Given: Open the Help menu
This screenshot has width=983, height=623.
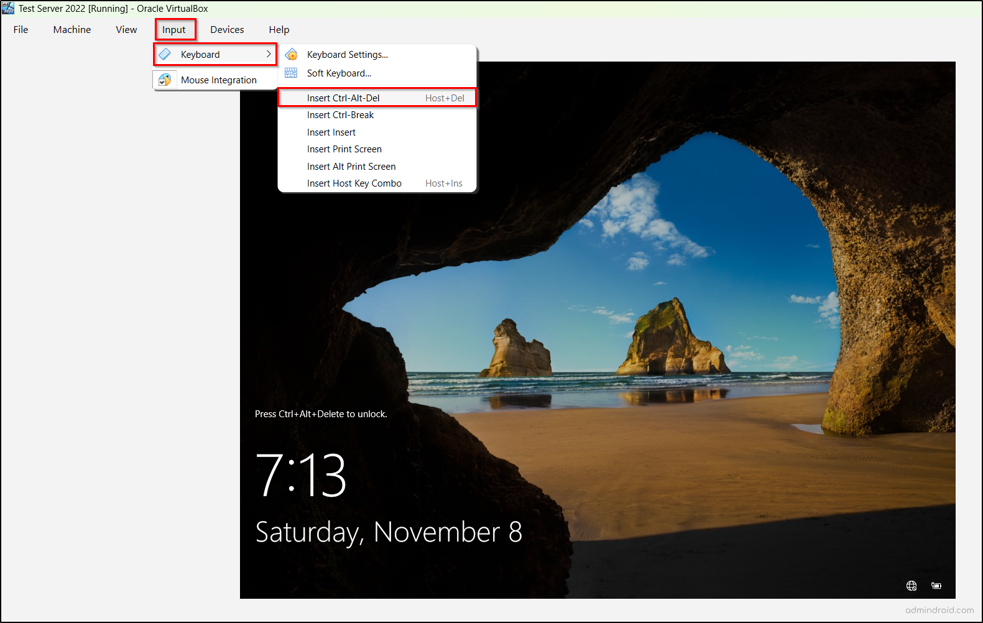Looking at the screenshot, I should [x=279, y=29].
